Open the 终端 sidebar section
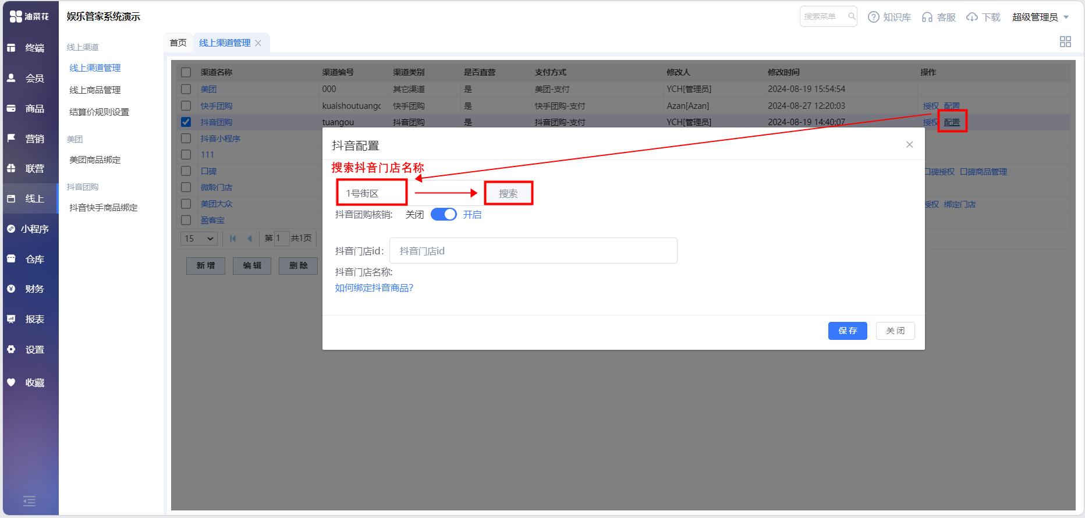This screenshot has width=1085, height=518. coord(29,48)
